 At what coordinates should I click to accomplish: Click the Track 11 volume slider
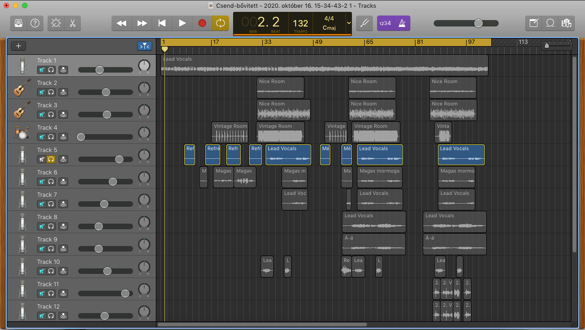point(106,293)
